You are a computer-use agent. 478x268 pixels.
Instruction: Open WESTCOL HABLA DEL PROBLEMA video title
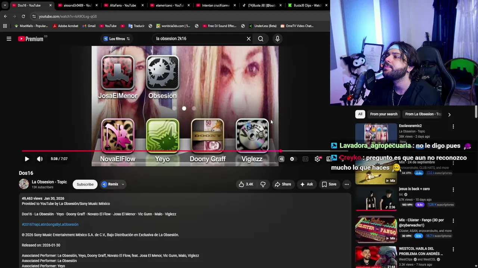pos(421,251)
